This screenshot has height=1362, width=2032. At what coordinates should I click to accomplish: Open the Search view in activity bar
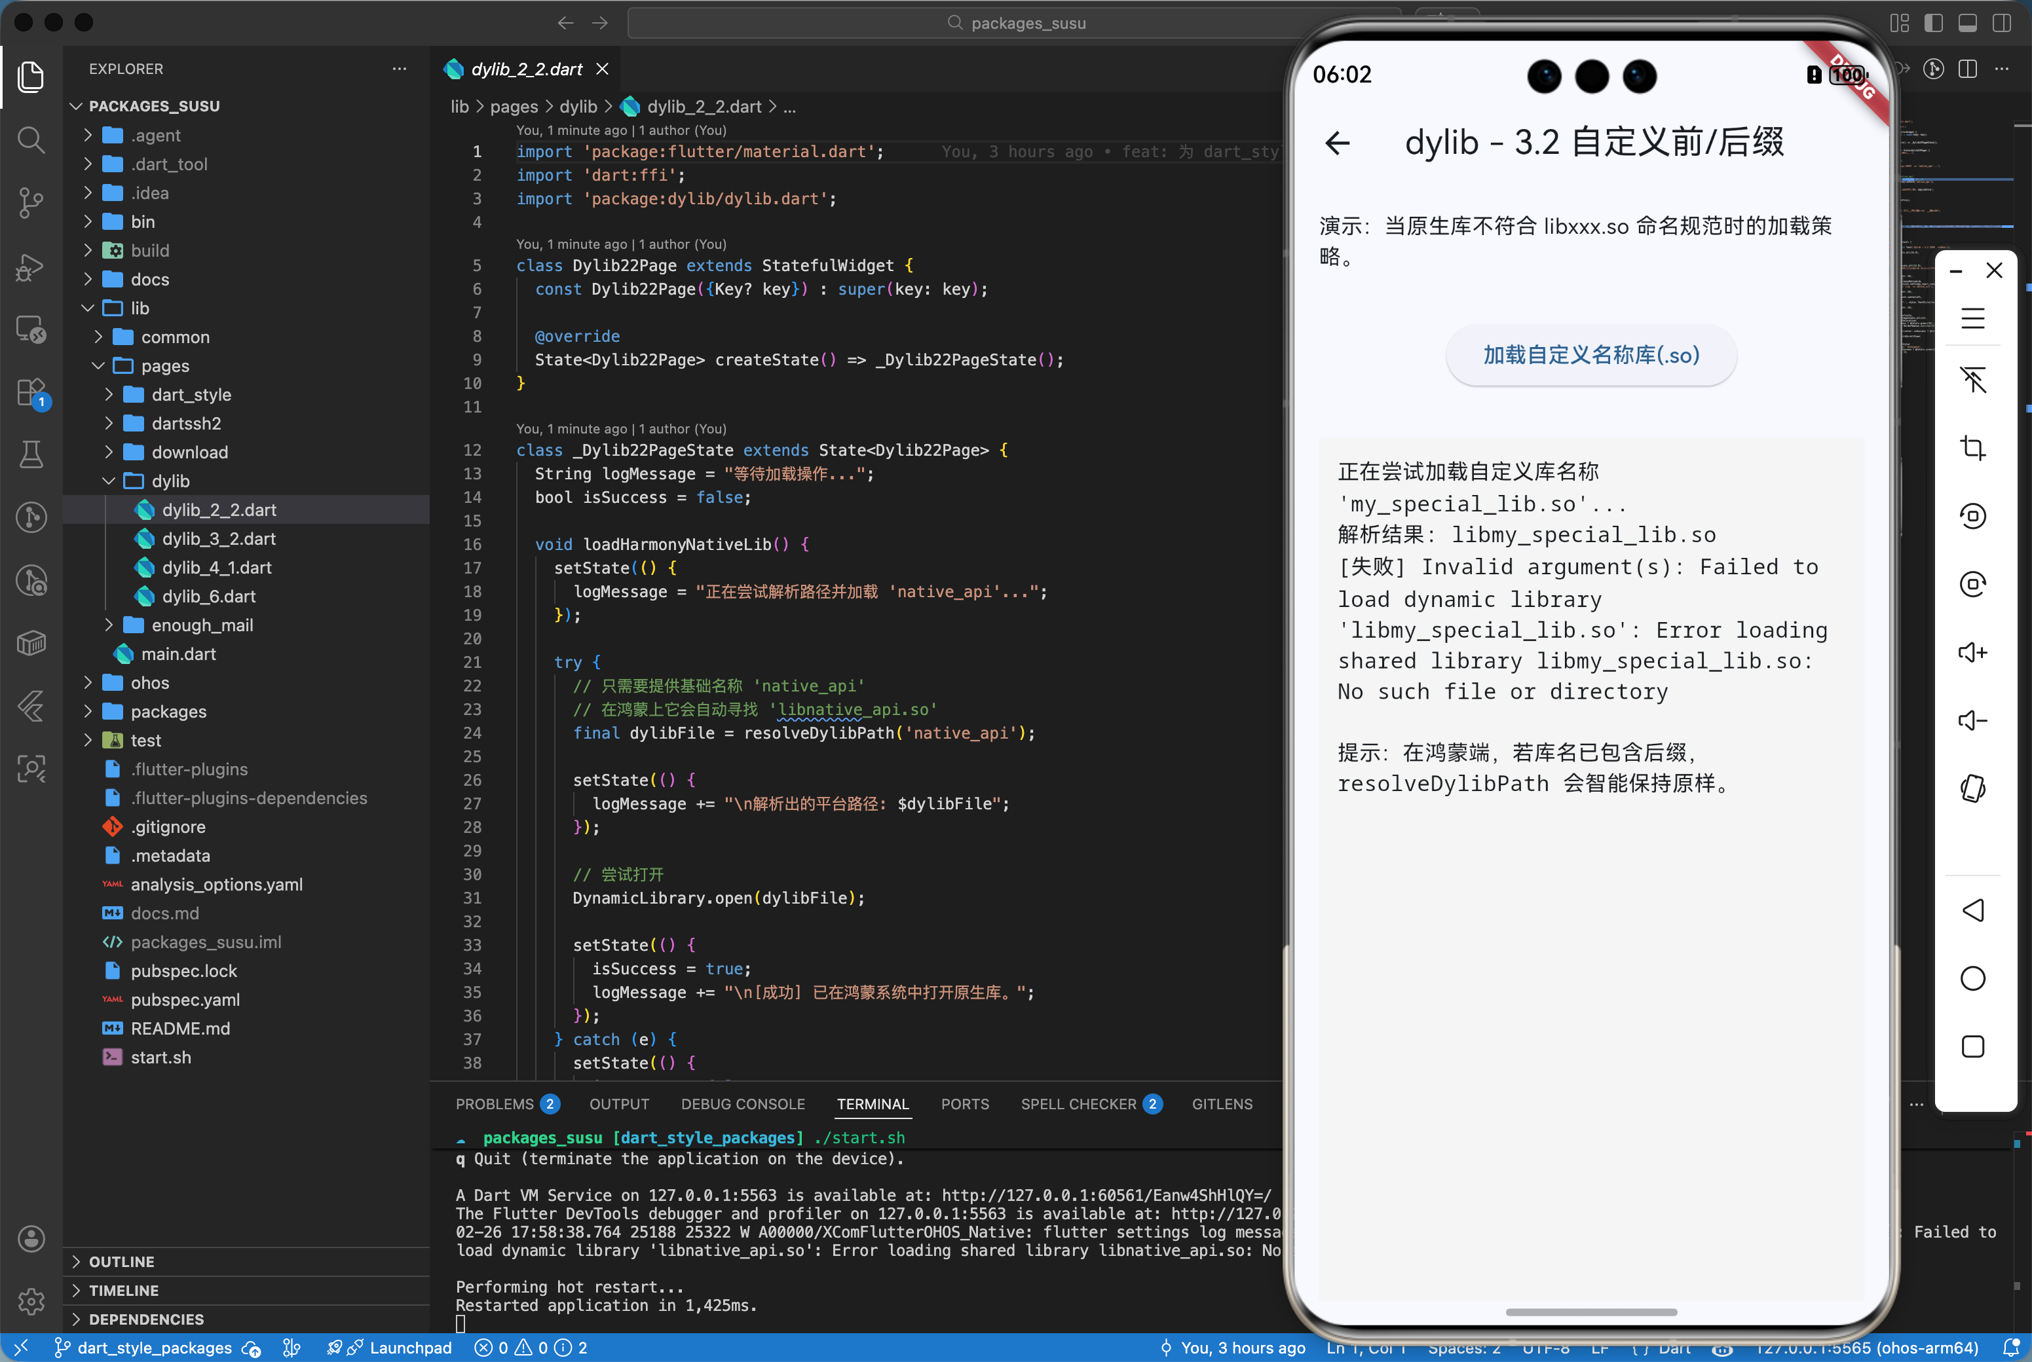(x=31, y=140)
